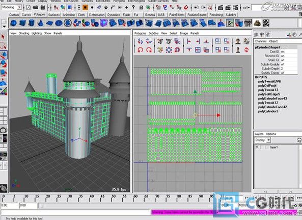Create a polygon cube from the shelf
The image size is (302, 220).
[22, 23]
